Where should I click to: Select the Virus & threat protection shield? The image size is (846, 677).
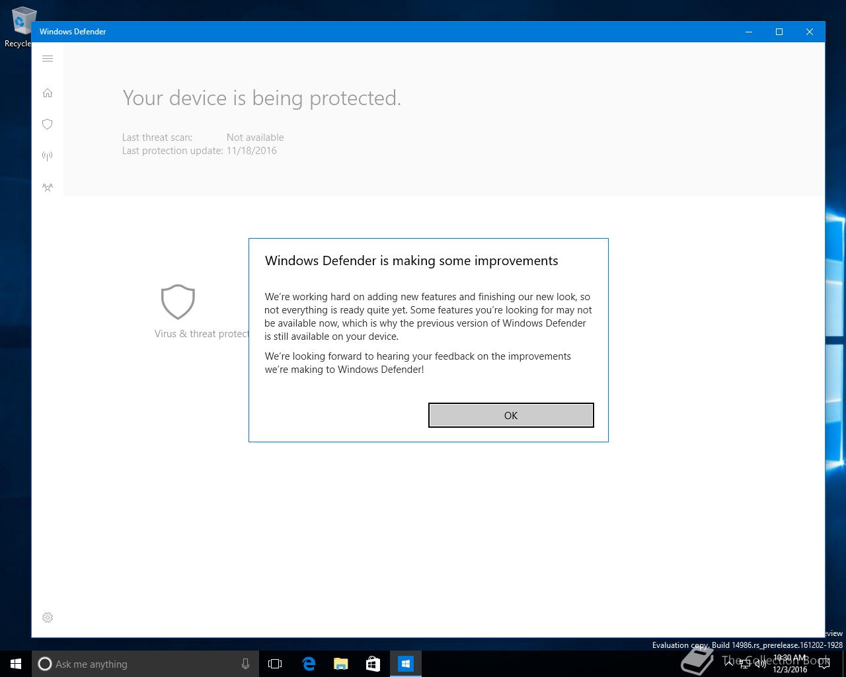point(178,302)
